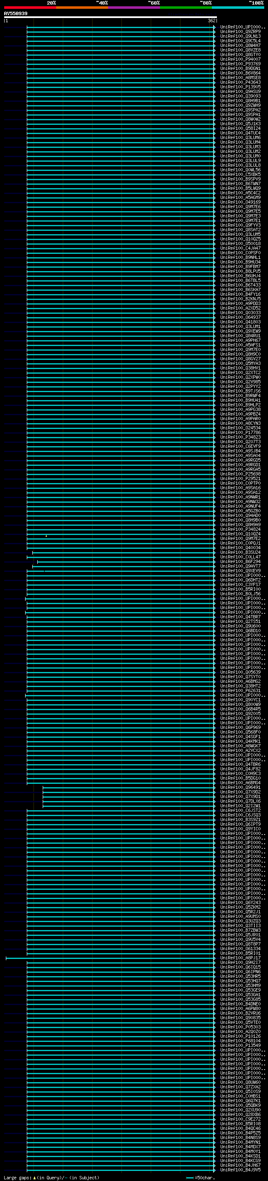Select hit UniRef100_Q9ZRP9
The image size is (268, 1181).
[x=240, y=32]
